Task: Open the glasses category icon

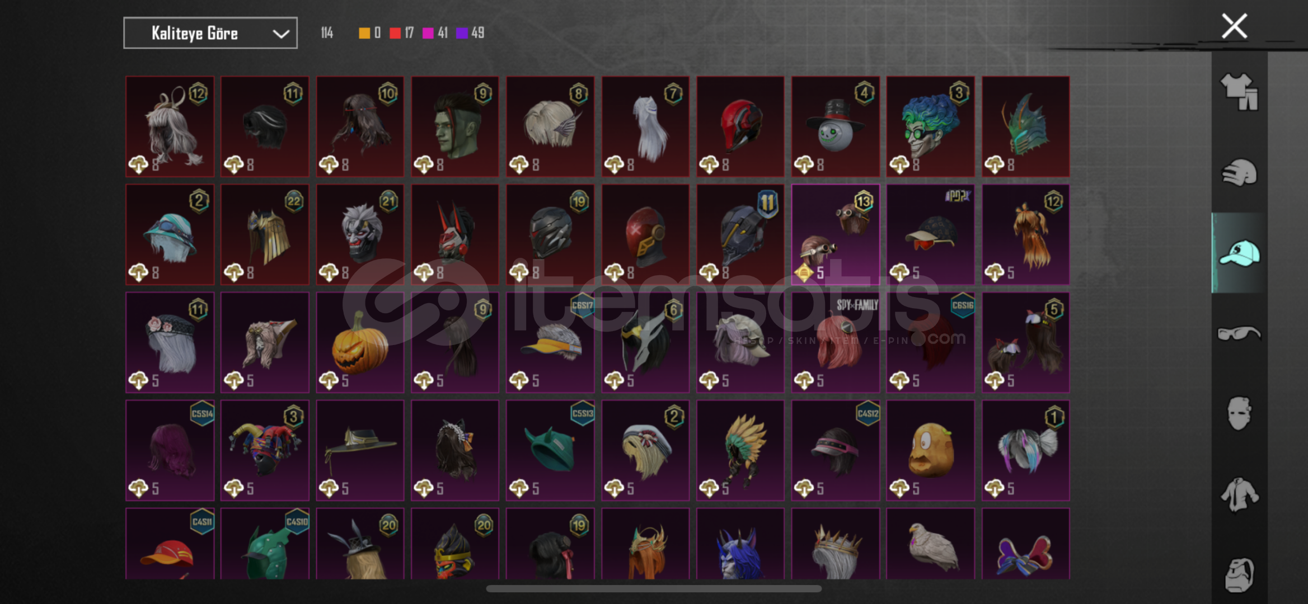Action: [x=1239, y=333]
